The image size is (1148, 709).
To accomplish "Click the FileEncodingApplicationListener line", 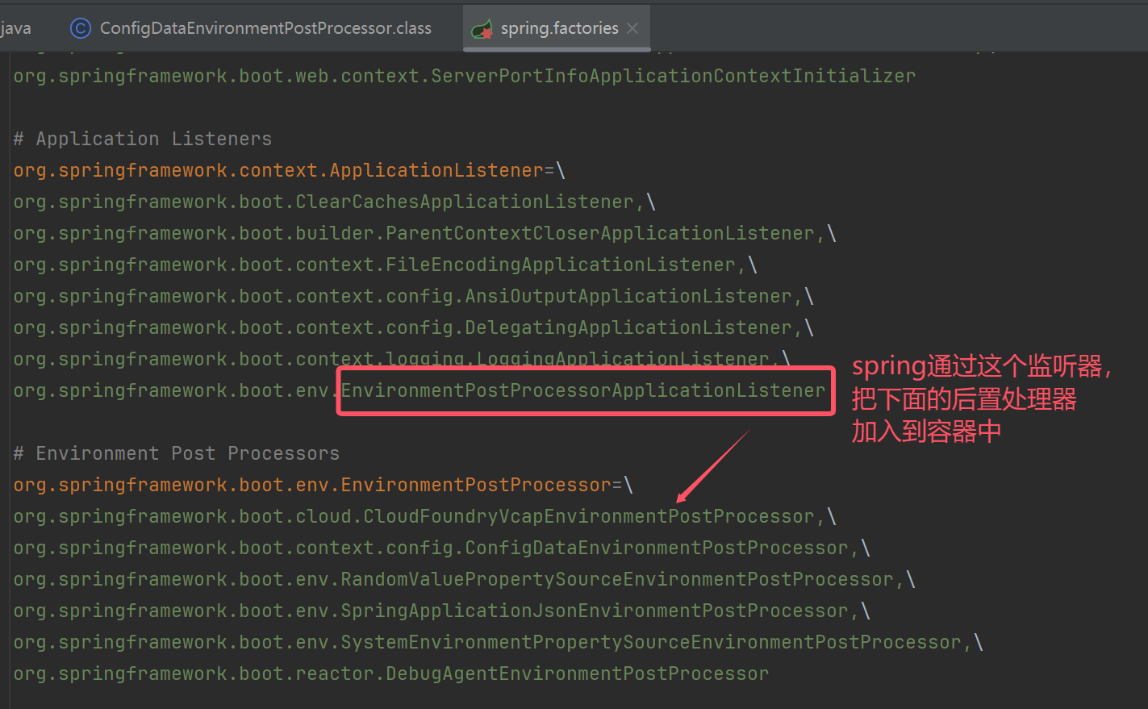I will click(x=385, y=265).
